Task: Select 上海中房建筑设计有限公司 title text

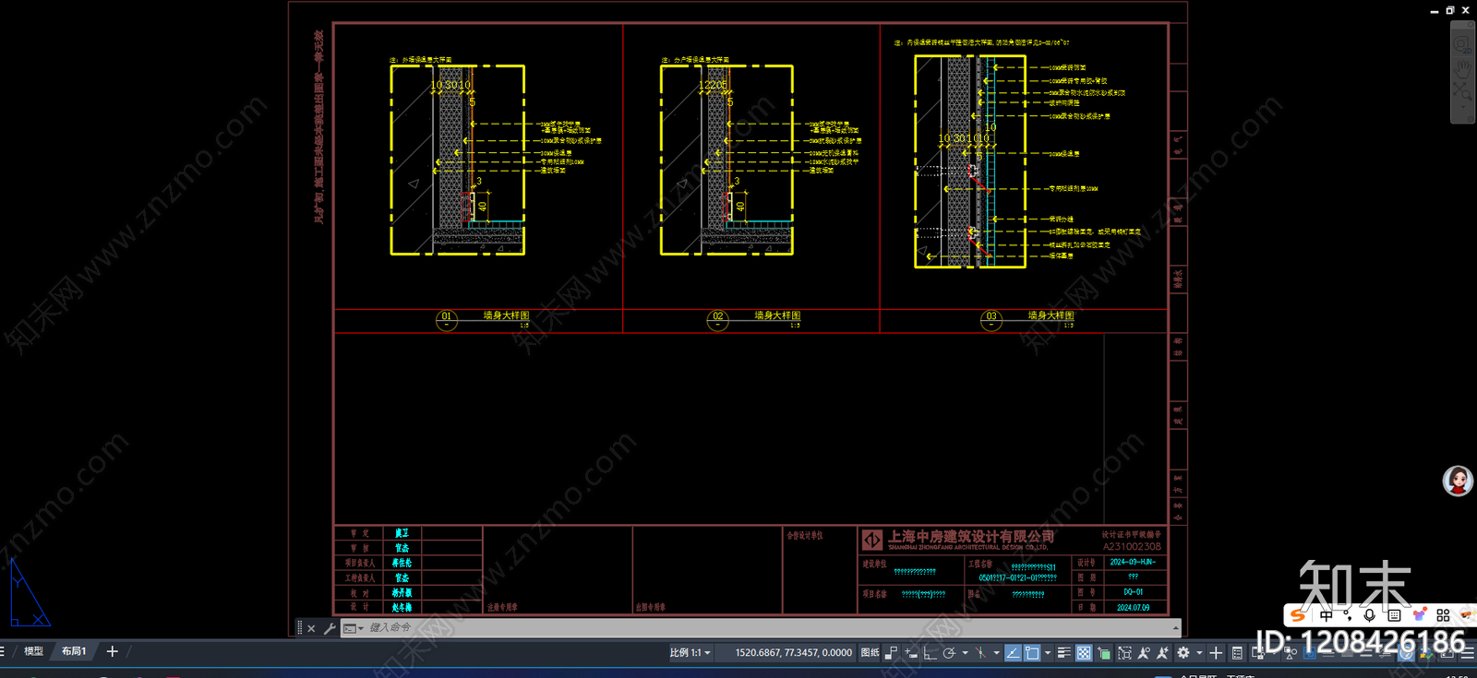Action: point(971,536)
